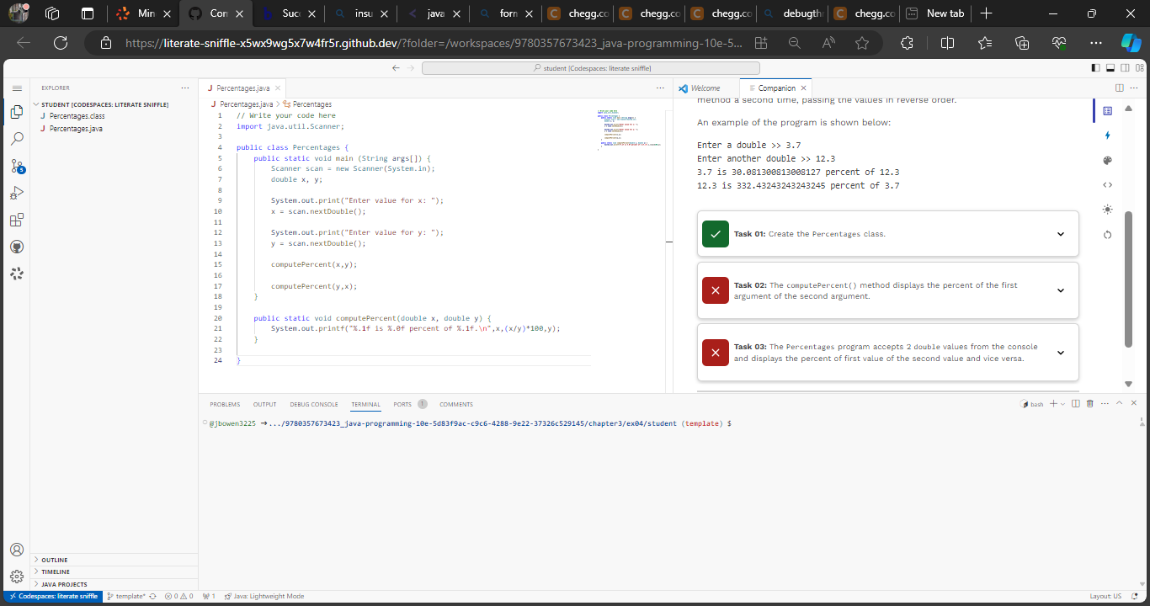Viewport: 1150px width, 606px height.
Task: Click the green checkmark on Task 01
Action: (715, 233)
